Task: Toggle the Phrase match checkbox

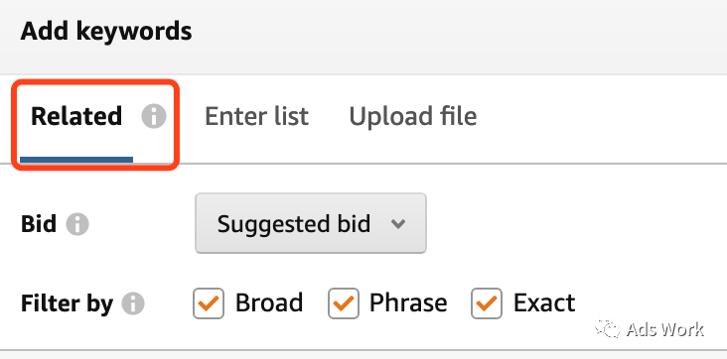Action: tap(343, 303)
